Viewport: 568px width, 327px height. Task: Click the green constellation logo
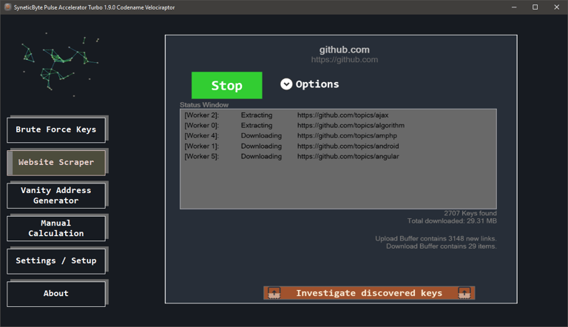click(x=60, y=64)
